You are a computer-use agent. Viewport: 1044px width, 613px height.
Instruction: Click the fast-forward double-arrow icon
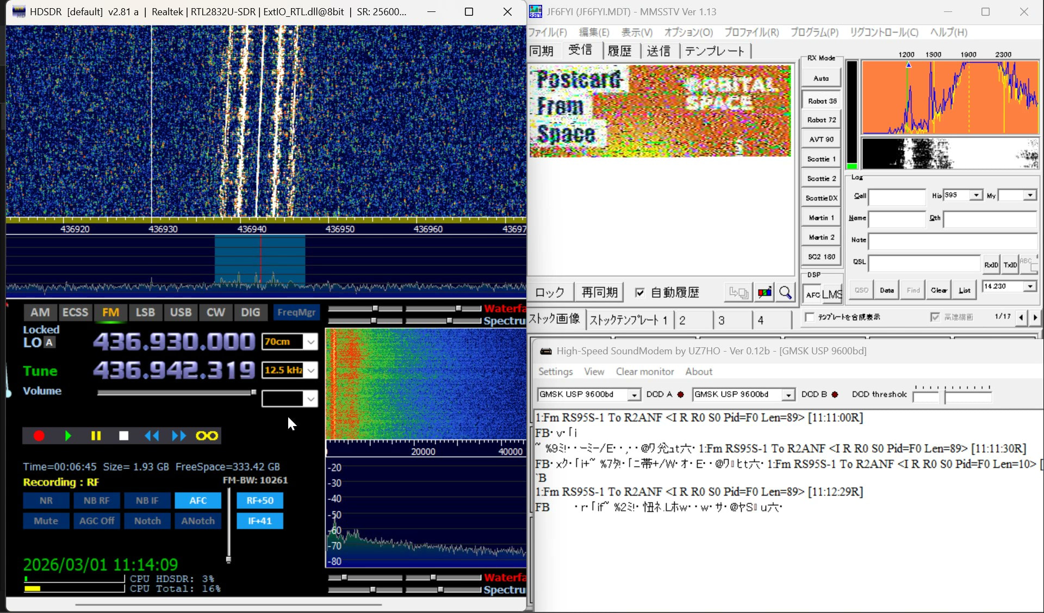tap(178, 436)
